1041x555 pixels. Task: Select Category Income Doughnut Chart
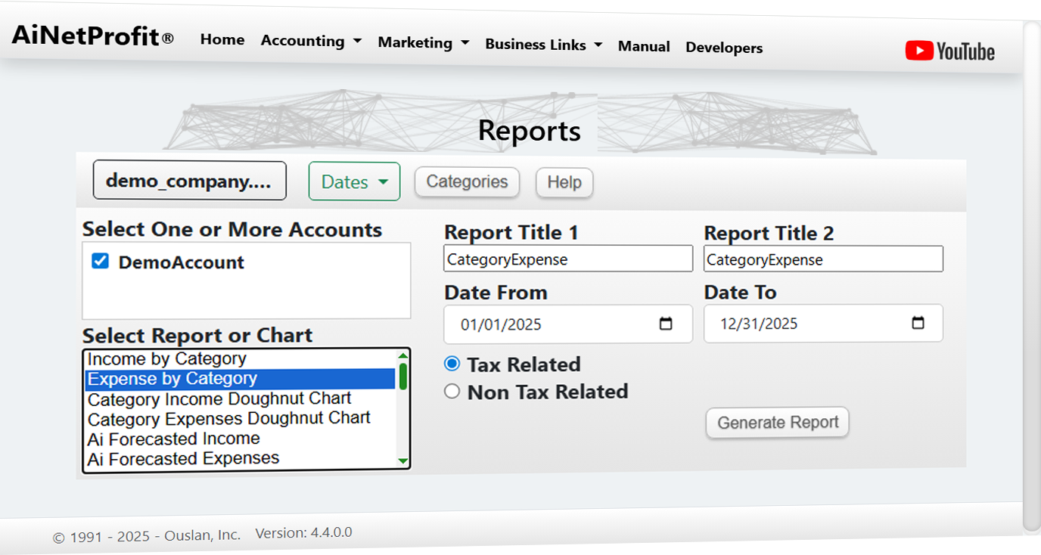pos(239,398)
